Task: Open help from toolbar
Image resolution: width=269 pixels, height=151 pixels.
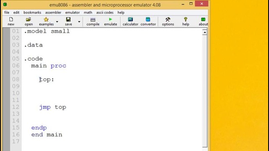Action: point(186,21)
